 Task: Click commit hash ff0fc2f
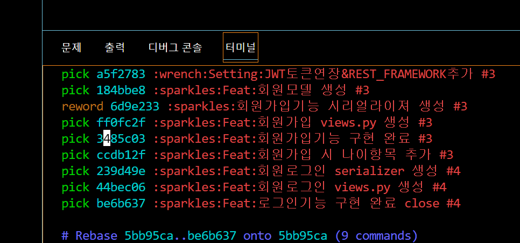click(x=121, y=122)
